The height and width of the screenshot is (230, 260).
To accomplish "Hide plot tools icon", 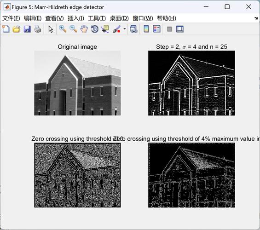I will point(169,29).
